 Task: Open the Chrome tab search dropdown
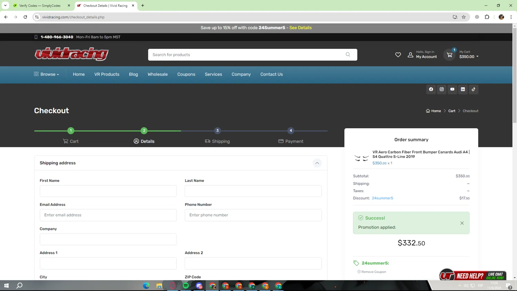(6, 6)
